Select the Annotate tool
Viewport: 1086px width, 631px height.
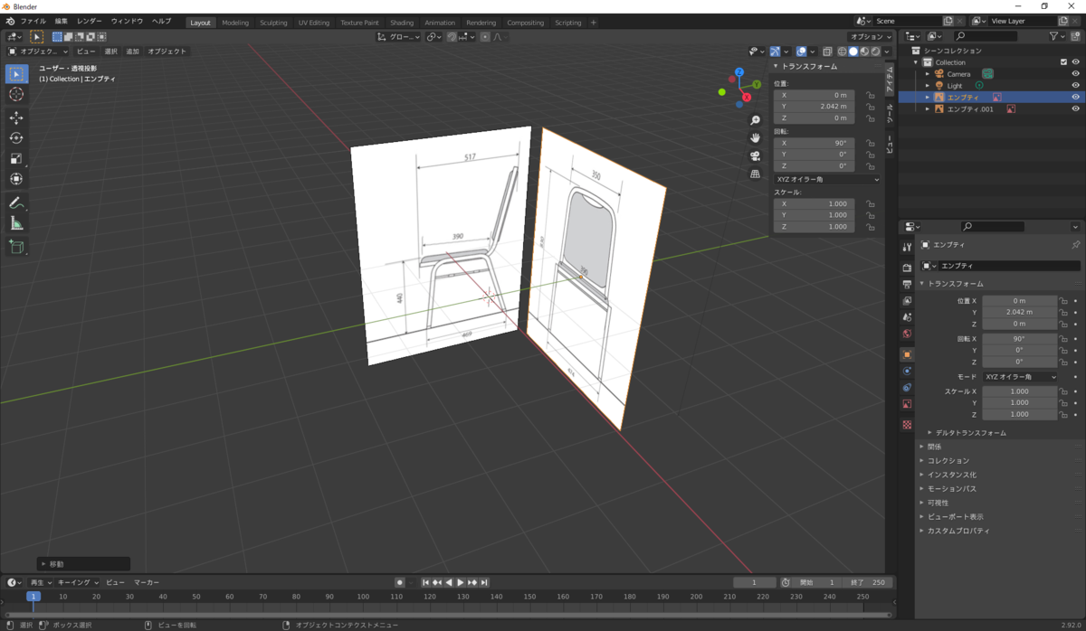point(16,202)
